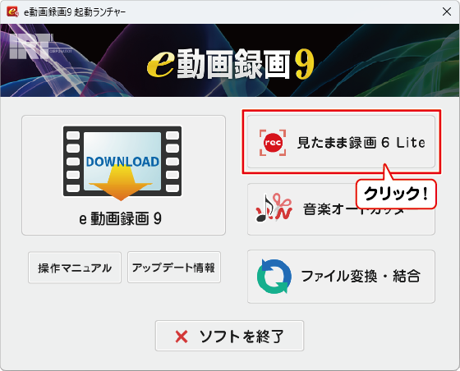
Task: Click the orange download arrow graphic
Action: (121, 182)
